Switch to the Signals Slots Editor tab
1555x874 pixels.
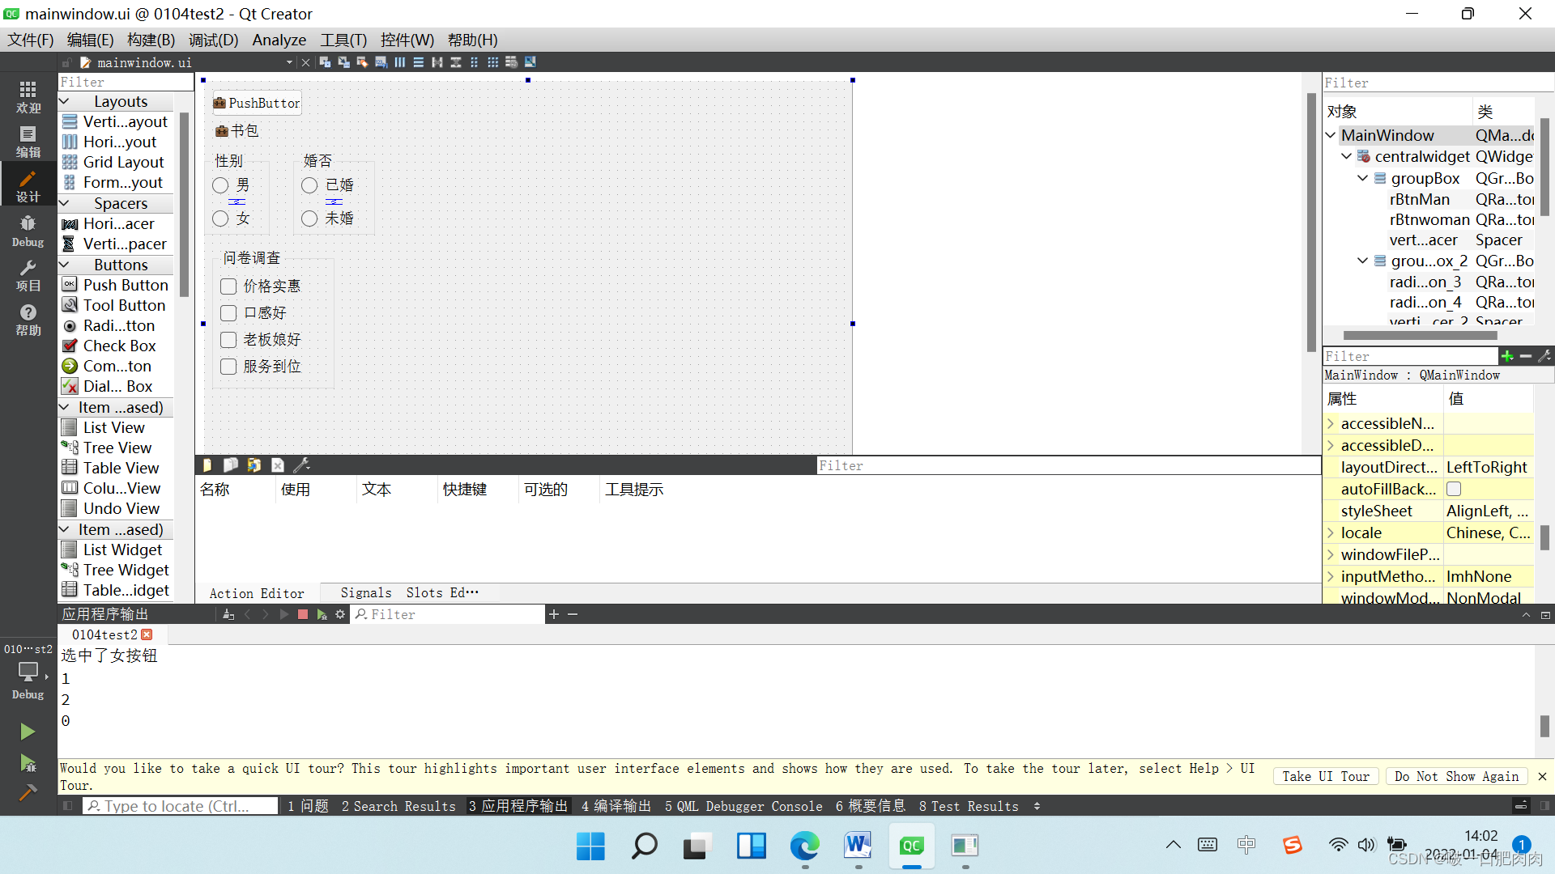coord(409,593)
